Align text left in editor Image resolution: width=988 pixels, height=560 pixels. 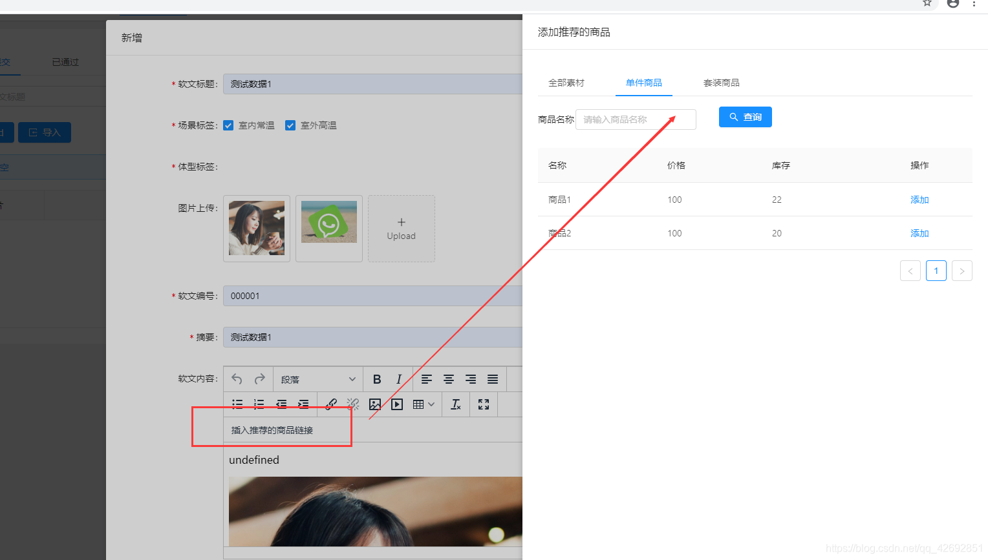click(427, 379)
